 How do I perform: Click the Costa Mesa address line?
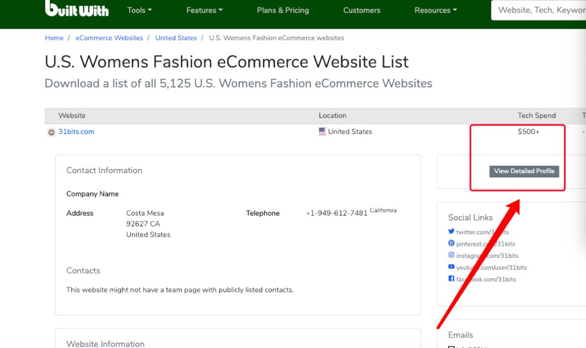pyautogui.click(x=145, y=213)
